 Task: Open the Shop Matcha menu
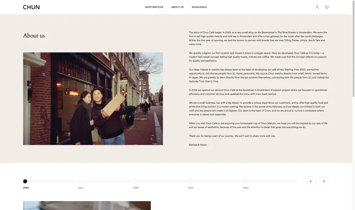tap(154, 7)
